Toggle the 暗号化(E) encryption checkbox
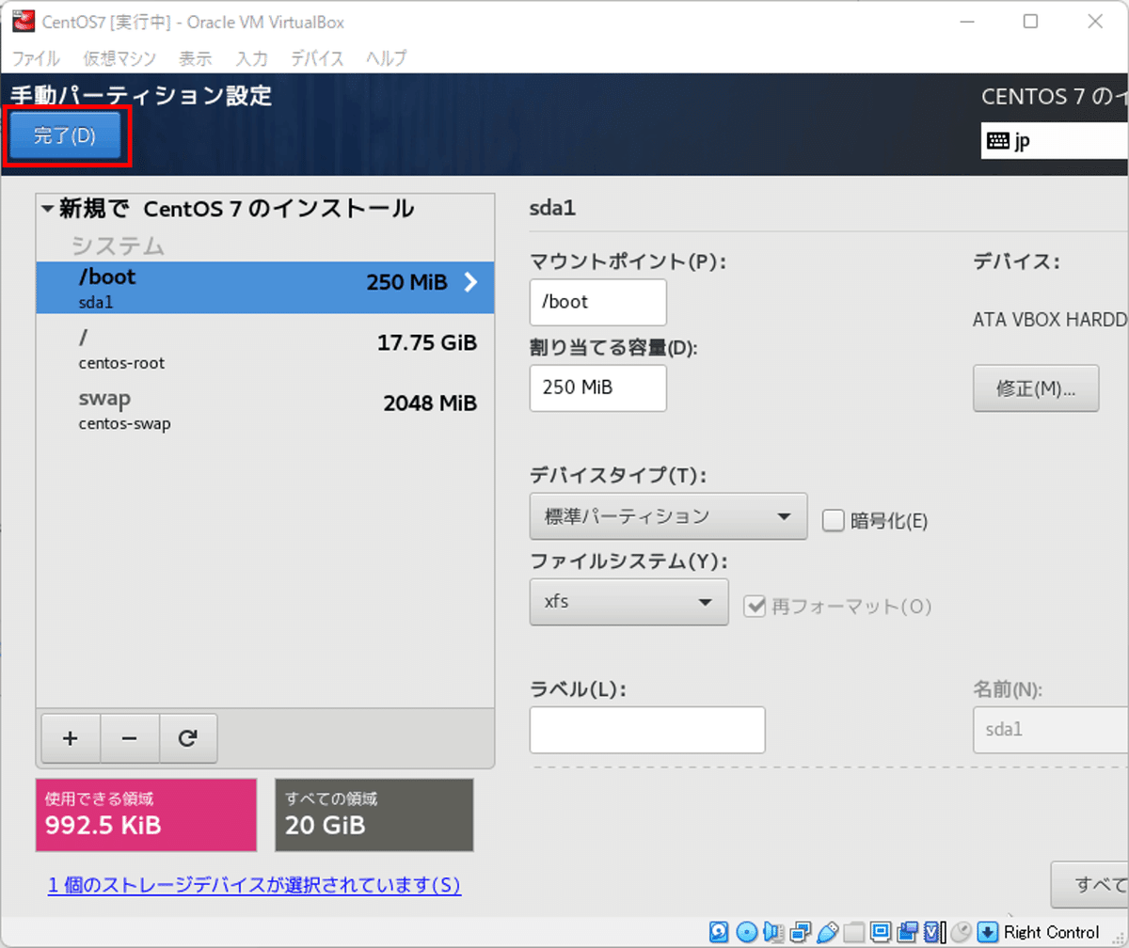1129x948 pixels. 833,520
